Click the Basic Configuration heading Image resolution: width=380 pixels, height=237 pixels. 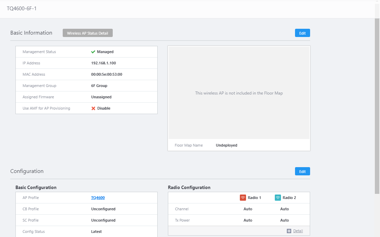point(36,187)
